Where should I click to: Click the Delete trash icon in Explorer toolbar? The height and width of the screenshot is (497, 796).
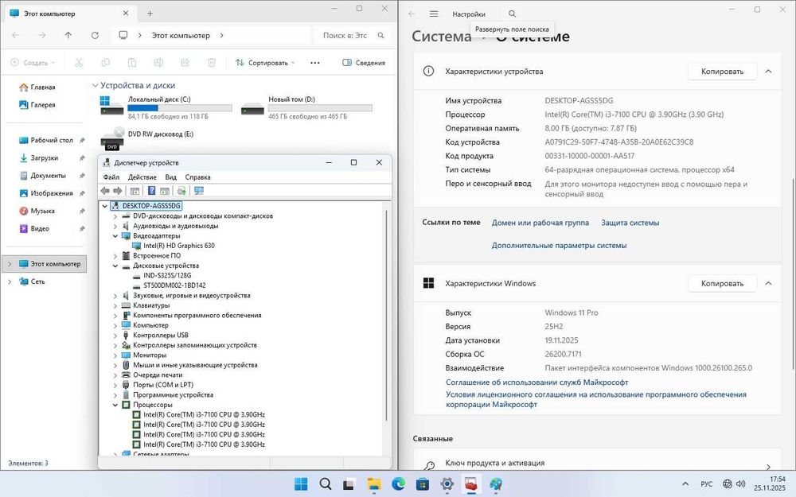pyautogui.click(x=212, y=62)
